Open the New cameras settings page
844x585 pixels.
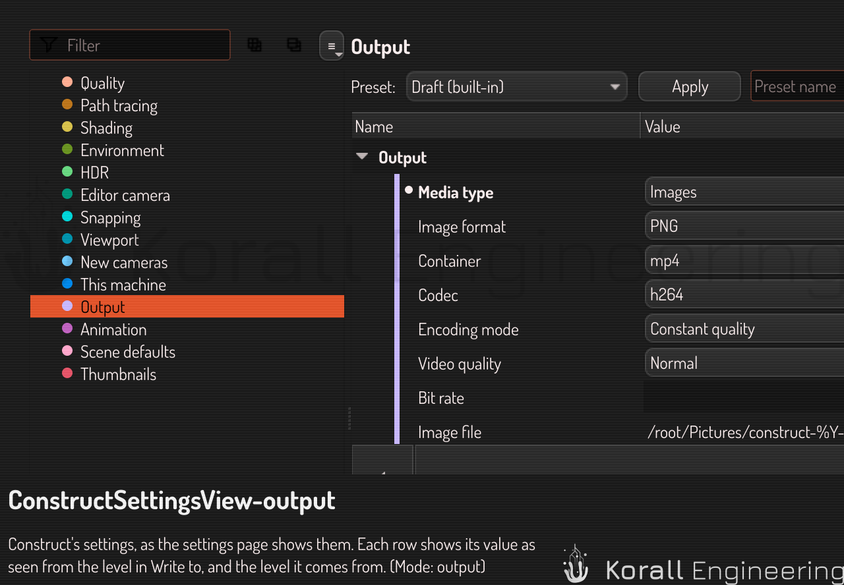pyautogui.click(x=187, y=262)
